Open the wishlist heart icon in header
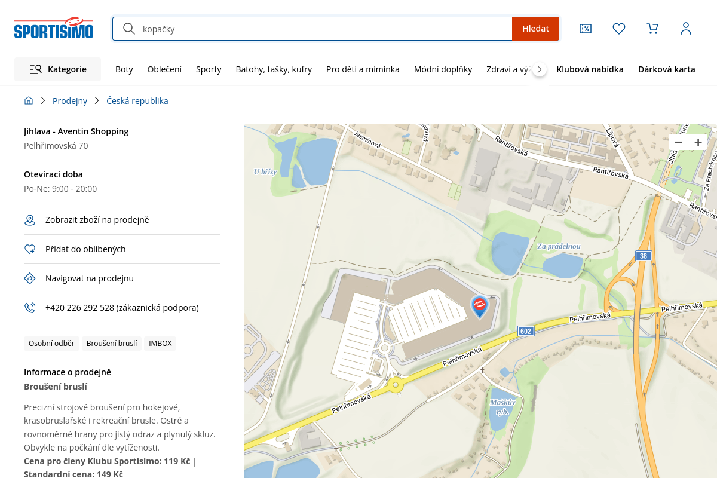 [619, 29]
